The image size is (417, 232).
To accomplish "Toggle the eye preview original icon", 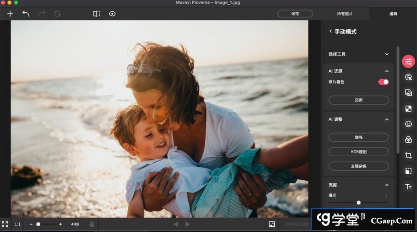I will [x=112, y=14].
